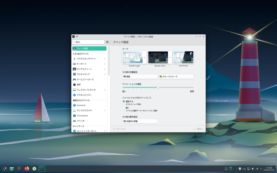The width and height of the screenshot is (277, 173).
Task: Open プリンタ printer settings
Action: click(x=80, y=121)
